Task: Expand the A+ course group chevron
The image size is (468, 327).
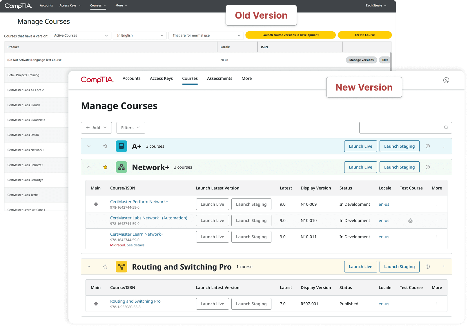Action: (89, 146)
